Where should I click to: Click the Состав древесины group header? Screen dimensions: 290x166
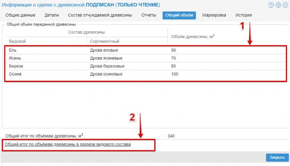point(86,32)
